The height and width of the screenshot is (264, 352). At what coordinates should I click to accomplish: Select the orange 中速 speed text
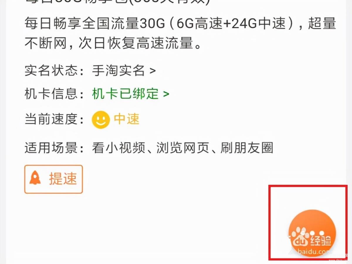tap(127, 119)
